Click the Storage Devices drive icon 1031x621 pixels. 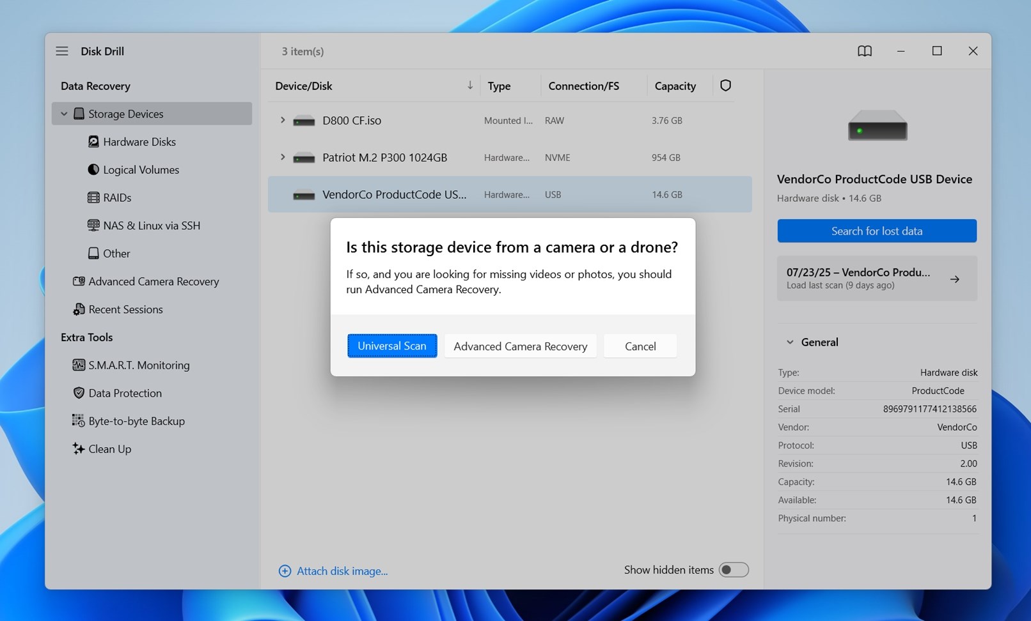click(79, 114)
